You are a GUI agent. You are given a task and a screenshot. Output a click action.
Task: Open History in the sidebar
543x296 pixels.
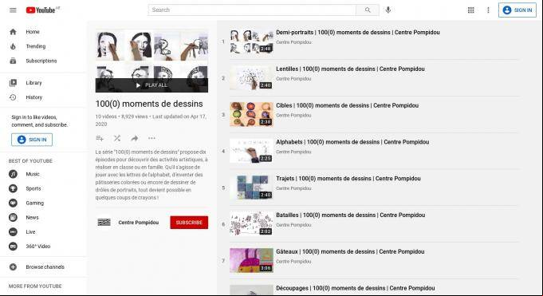pyautogui.click(x=34, y=97)
